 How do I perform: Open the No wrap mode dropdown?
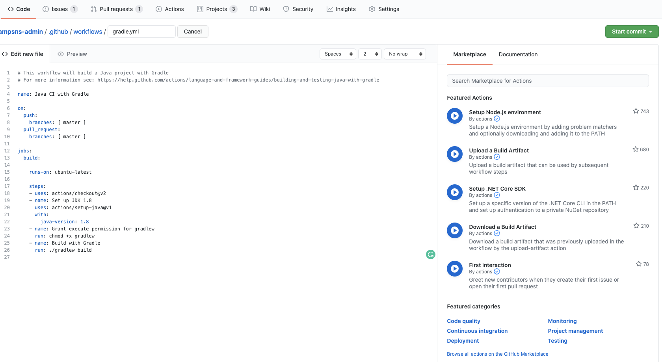pos(405,54)
